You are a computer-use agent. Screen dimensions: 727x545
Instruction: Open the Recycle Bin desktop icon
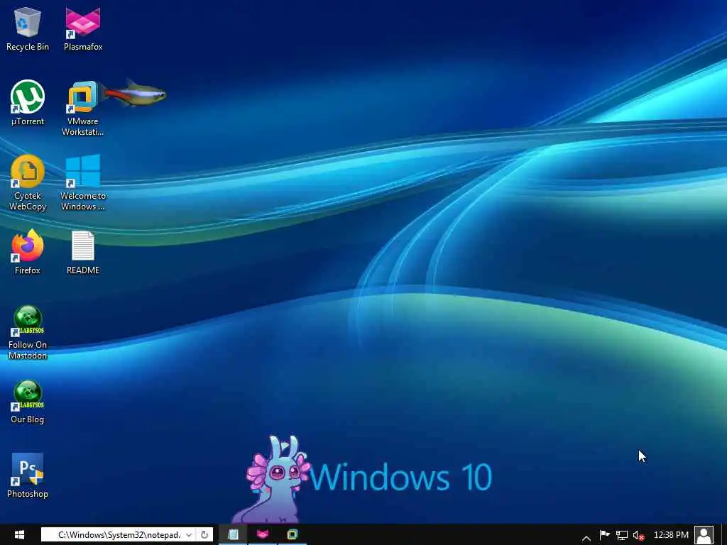point(28,28)
